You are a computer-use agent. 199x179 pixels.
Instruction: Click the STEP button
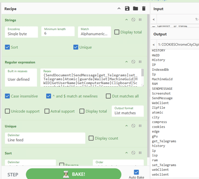pos(13,175)
